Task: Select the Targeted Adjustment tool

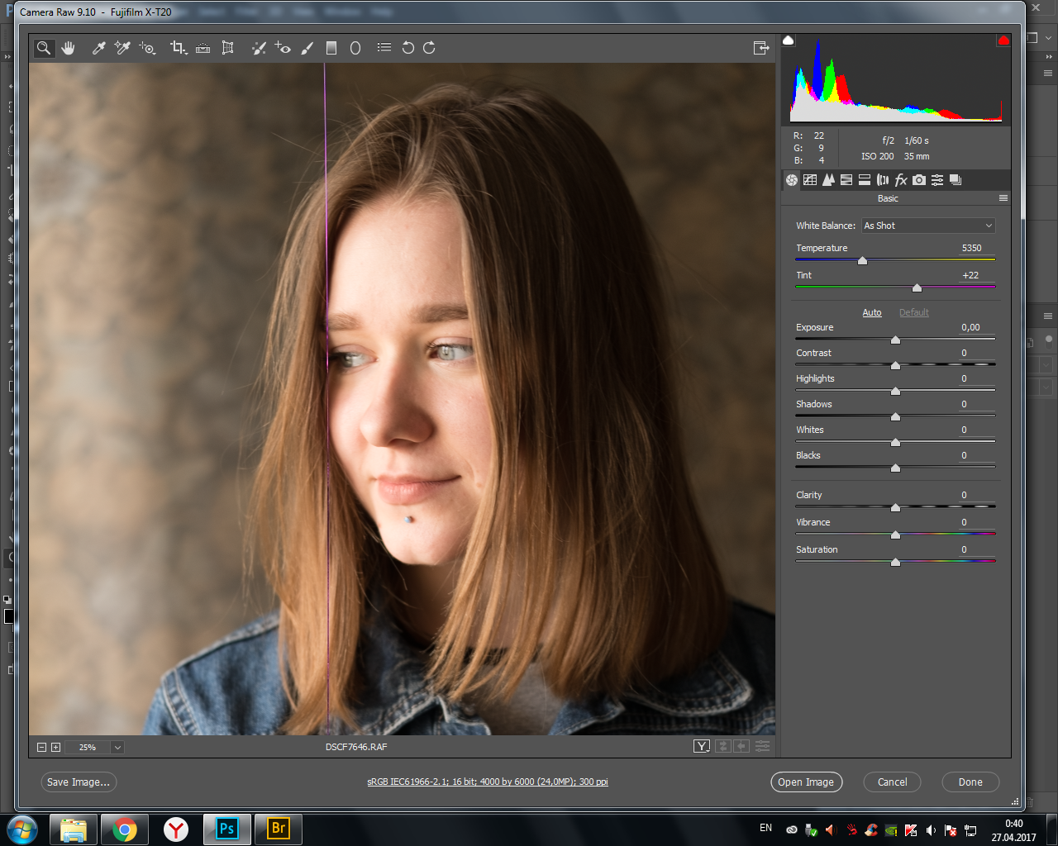Action: tap(147, 48)
